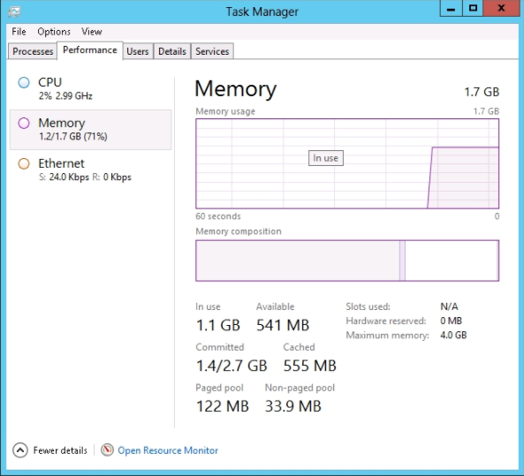Switch to the Processes tab
Image resolution: width=524 pixels, height=476 pixels.
click(x=33, y=51)
